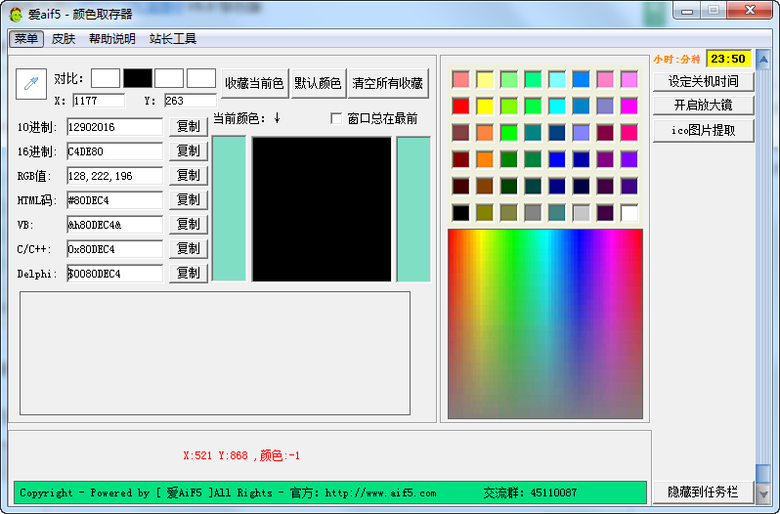The image size is (780, 514).
Task: Click the RGB值 input field
Action: click(114, 176)
